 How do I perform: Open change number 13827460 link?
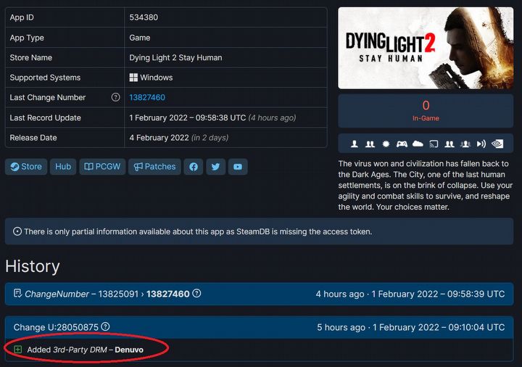coord(147,98)
